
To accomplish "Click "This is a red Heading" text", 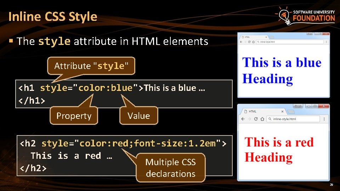I will click(x=279, y=150).
